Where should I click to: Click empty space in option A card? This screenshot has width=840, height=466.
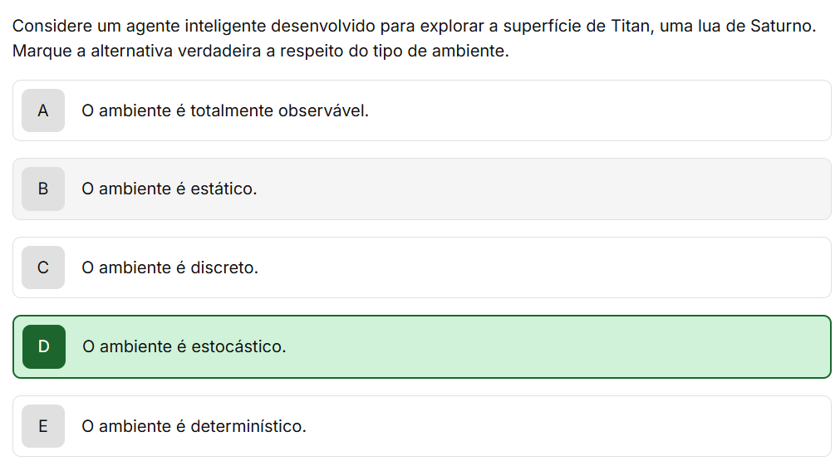pos(598,110)
